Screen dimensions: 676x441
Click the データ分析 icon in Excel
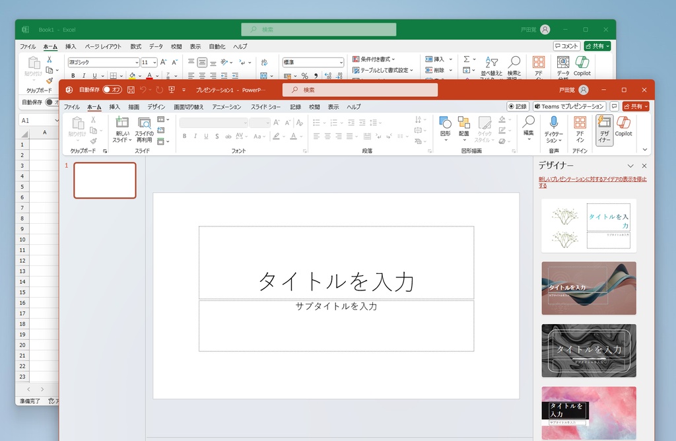pos(563,62)
